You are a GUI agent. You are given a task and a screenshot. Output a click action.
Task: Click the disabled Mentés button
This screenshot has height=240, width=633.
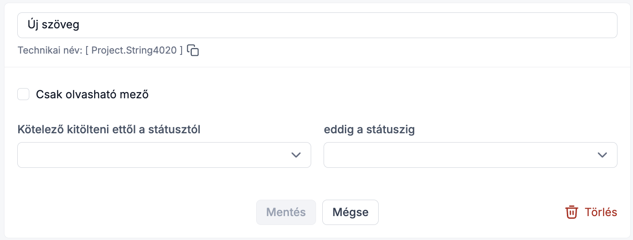pos(286,212)
